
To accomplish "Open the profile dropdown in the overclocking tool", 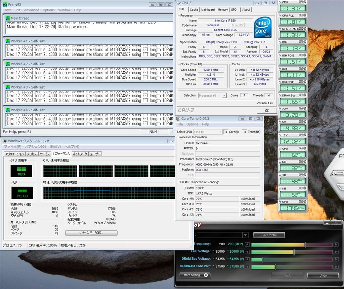I will 245,235.
